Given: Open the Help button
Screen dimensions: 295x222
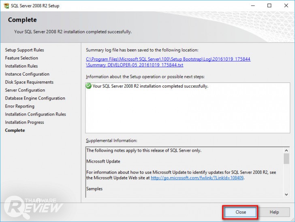Looking at the screenshot, I should coord(274,212).
